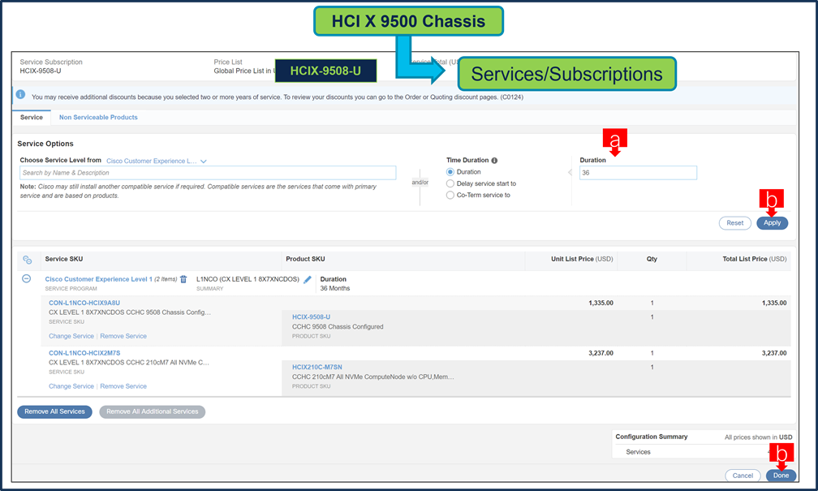Screen dimensions: 818x491
Task: Click the Cancel button
Action: [743, 476]
